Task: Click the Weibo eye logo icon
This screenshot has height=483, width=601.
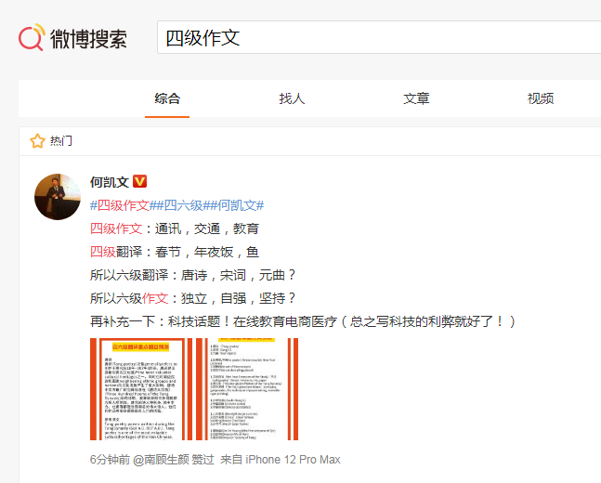Action: coord(32,38)
